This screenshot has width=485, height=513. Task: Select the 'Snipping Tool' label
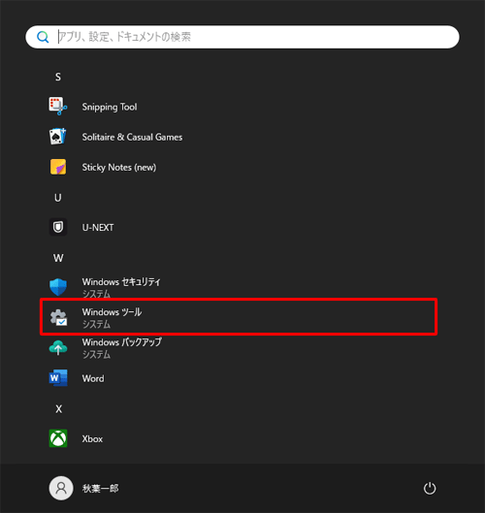click(x=110, y=107)
